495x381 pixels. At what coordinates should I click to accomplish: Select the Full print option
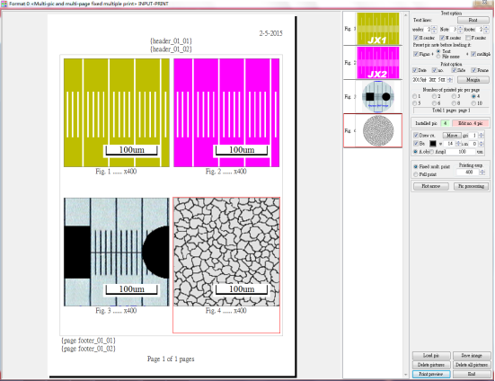click(x=415, y=174)
